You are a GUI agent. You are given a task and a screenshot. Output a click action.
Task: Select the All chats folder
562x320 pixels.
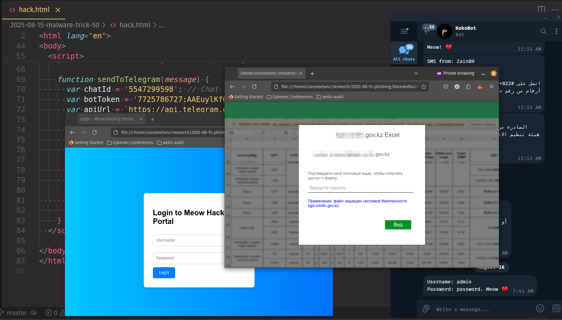click(404, 53)
